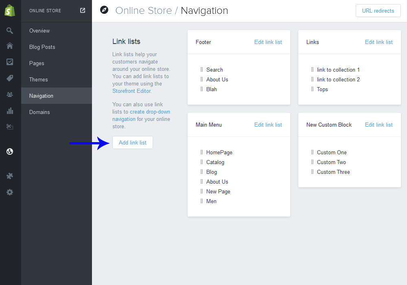This screenshot has width=407, height=285.
Task: Go to Home via the house icon
Action: [10, 46]
